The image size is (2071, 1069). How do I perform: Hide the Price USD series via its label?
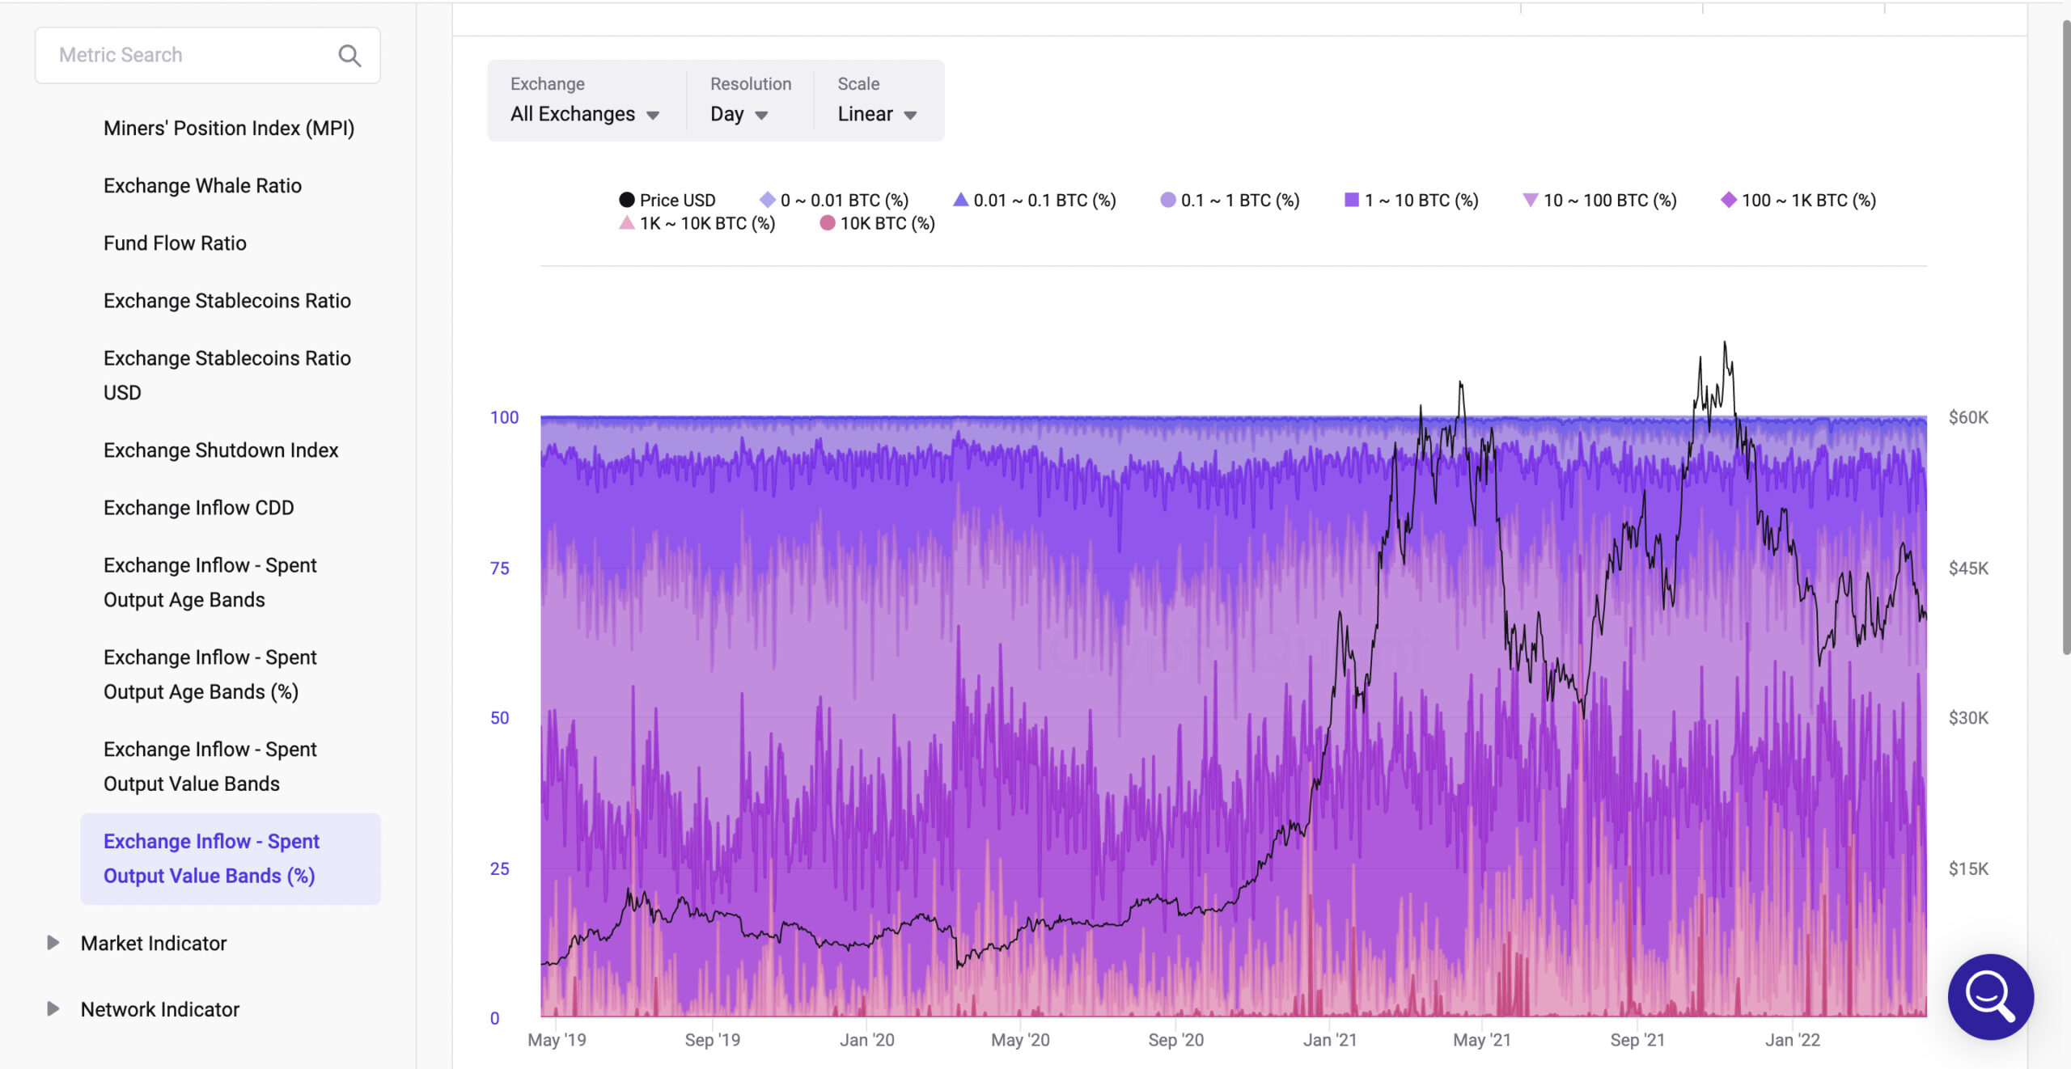point(677,200)
